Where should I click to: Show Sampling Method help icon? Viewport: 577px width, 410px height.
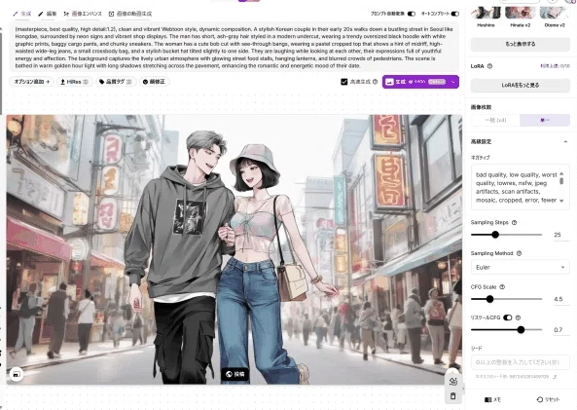click(520, 253)
